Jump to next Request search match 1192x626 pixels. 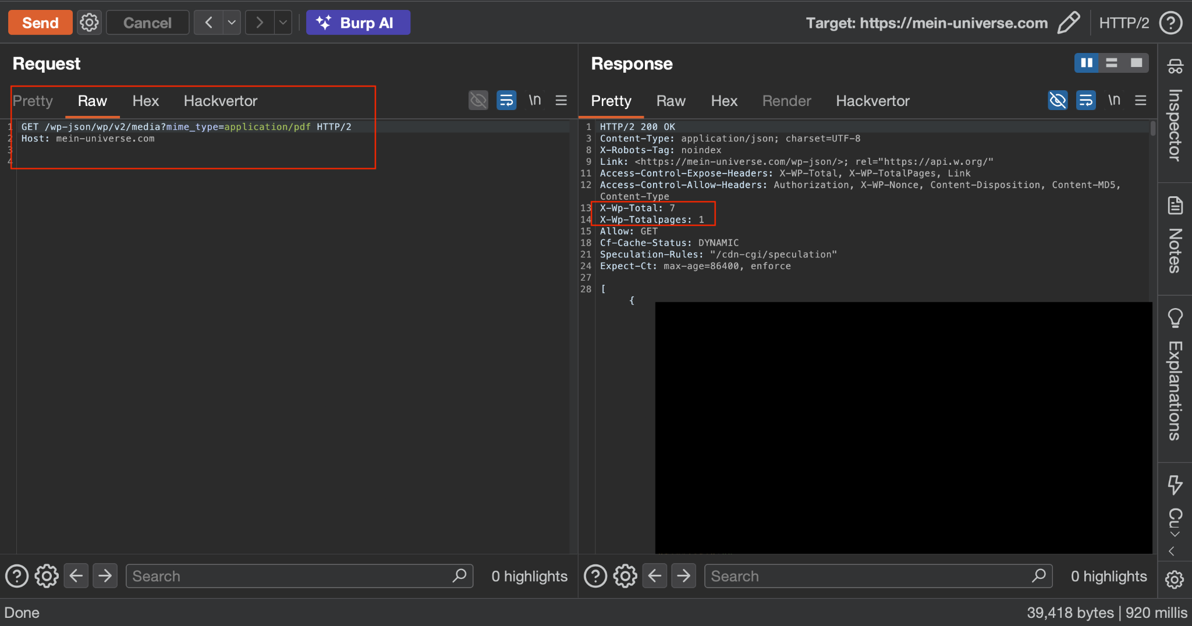click(x=105, y=576)
